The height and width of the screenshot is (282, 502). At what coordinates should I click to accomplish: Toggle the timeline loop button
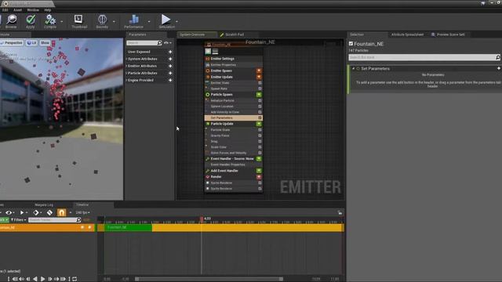[x=75, y=279]
